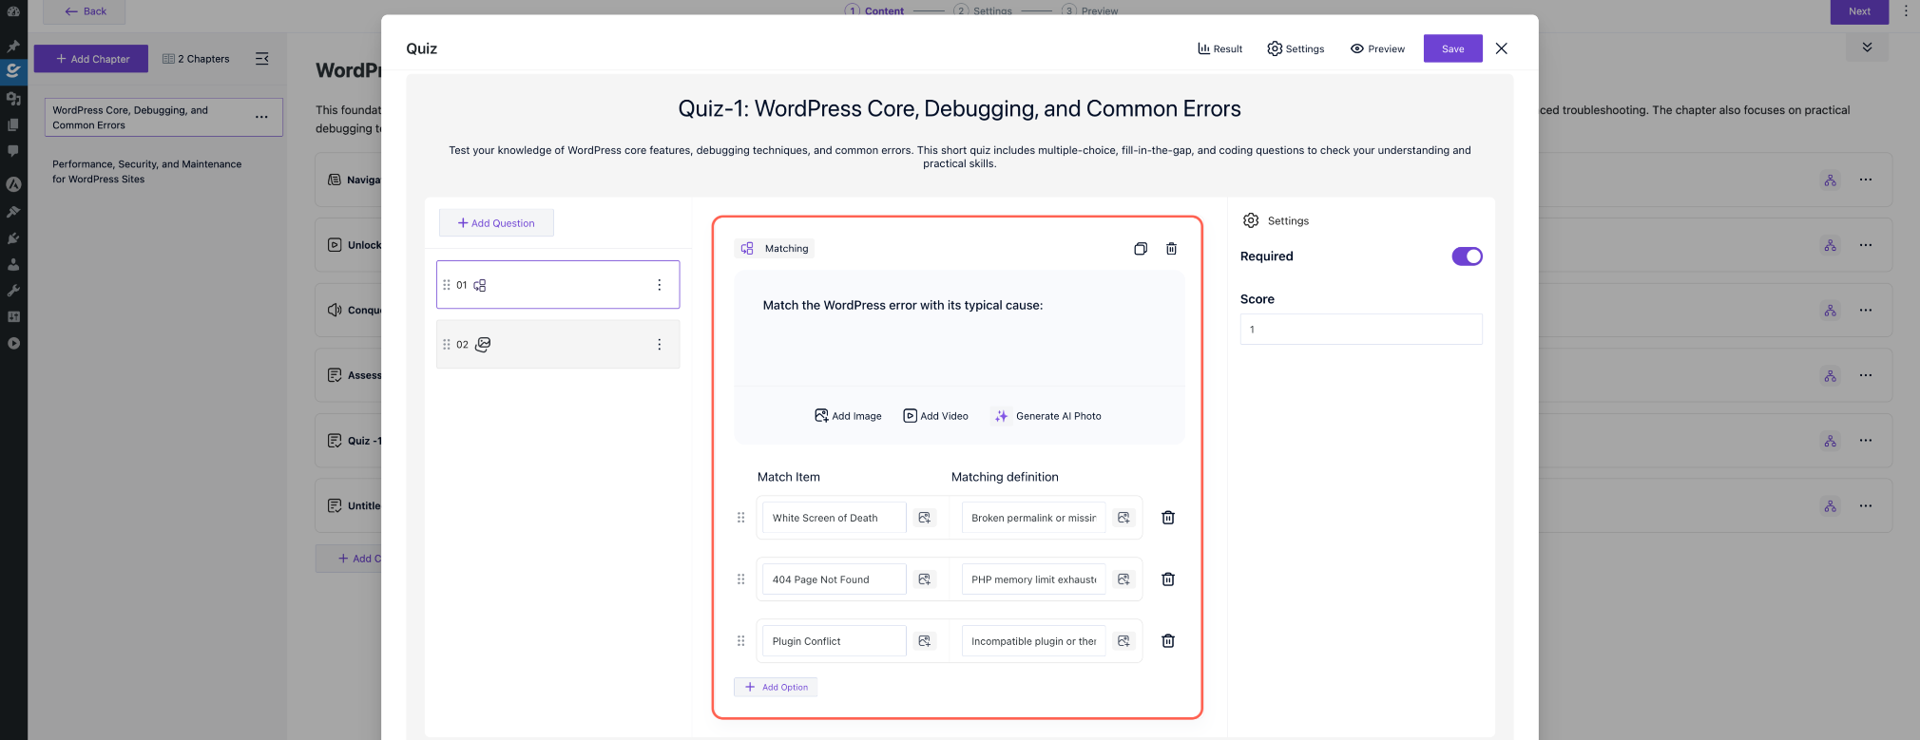This screenshot has height=740, width=1920.
Task: Click Generate AI Photo
Action: point(1047,416)
